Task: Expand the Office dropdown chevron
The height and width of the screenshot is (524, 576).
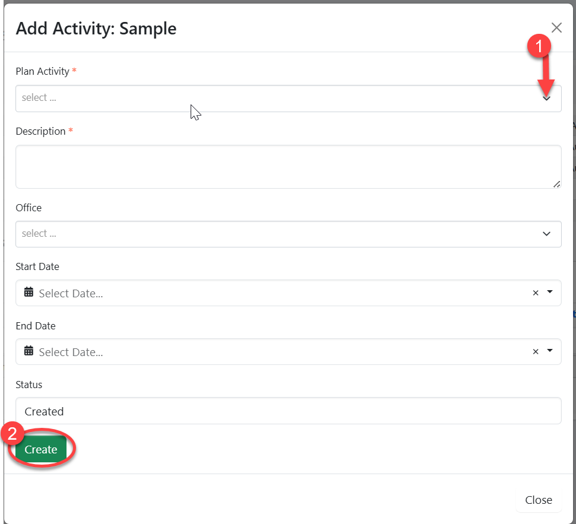Action: click(547, 234)
